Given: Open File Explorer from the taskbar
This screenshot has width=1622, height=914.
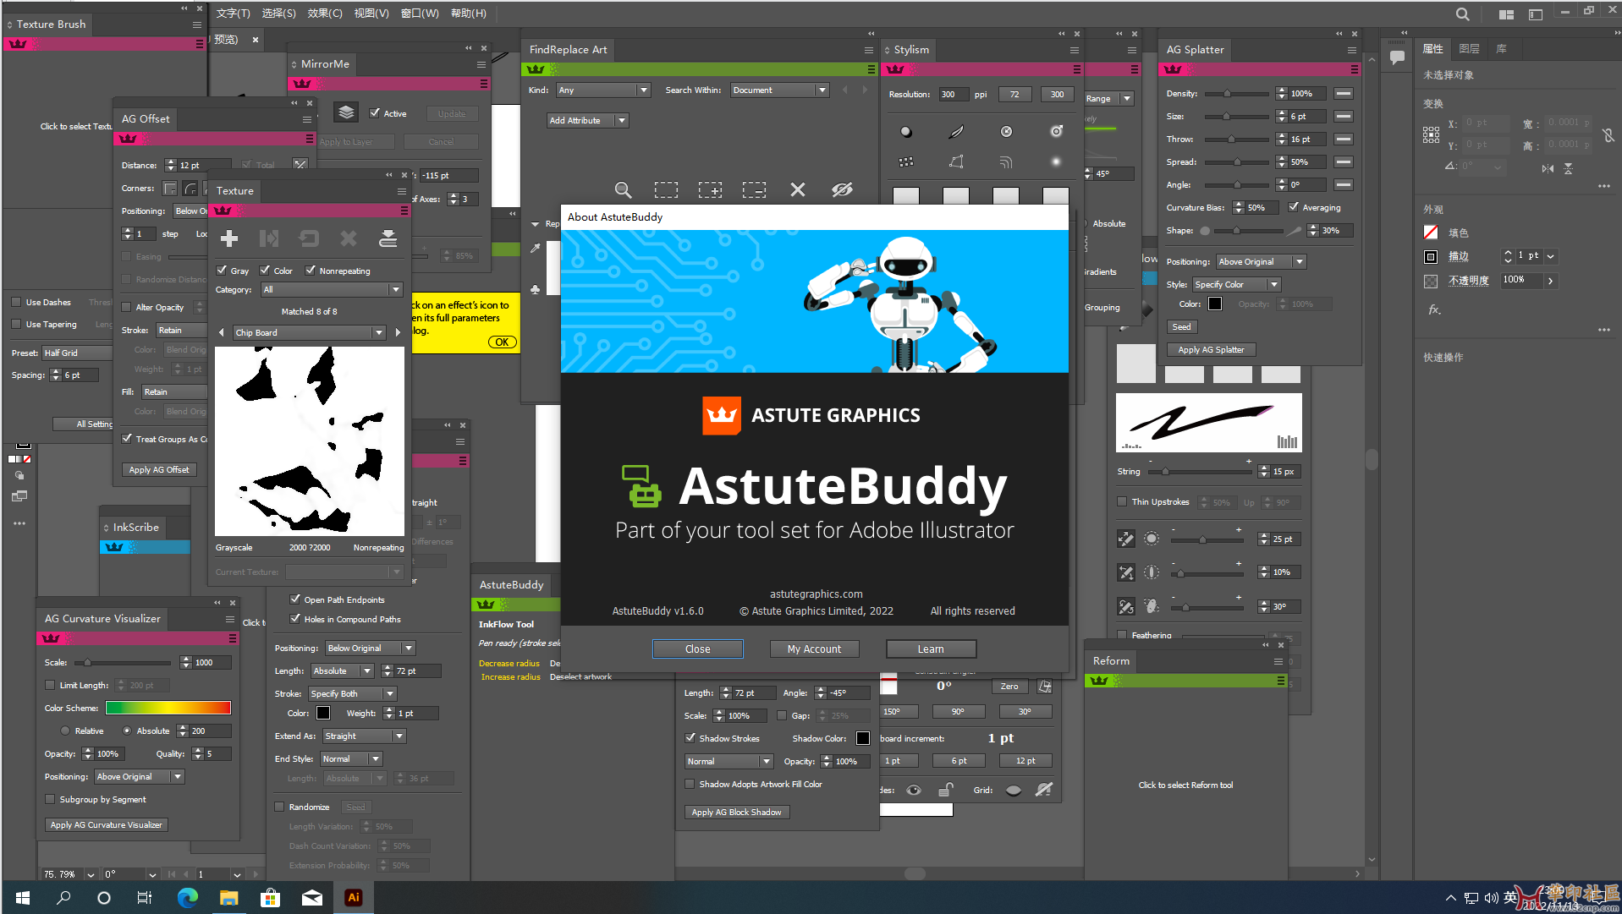Looking at the screenshot, I should (x=229, y=897).
